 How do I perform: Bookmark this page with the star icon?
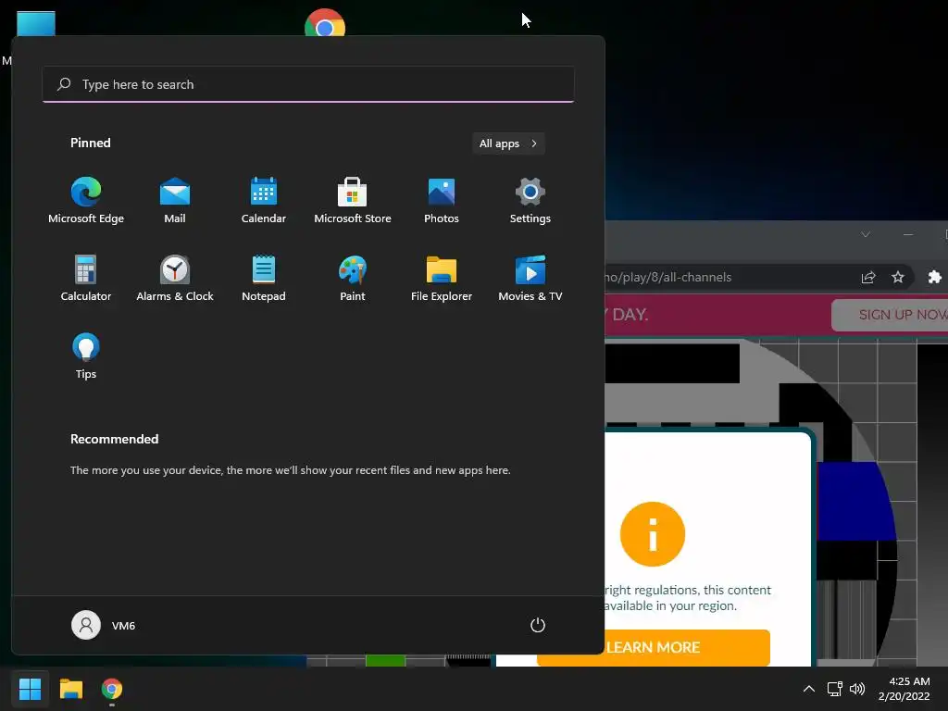[x=898, y=278]
